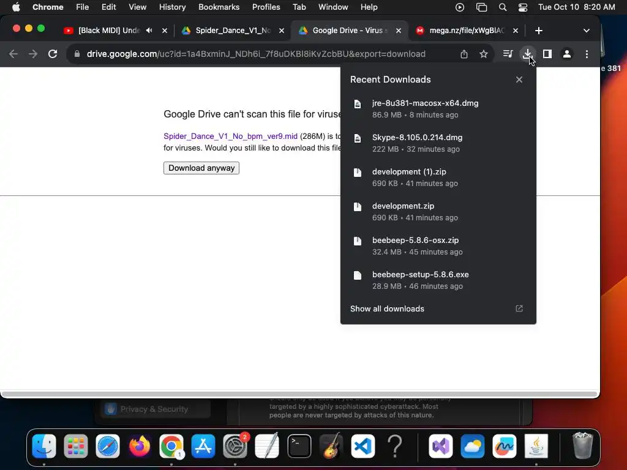Open the development.zip download

coord(438,212)
